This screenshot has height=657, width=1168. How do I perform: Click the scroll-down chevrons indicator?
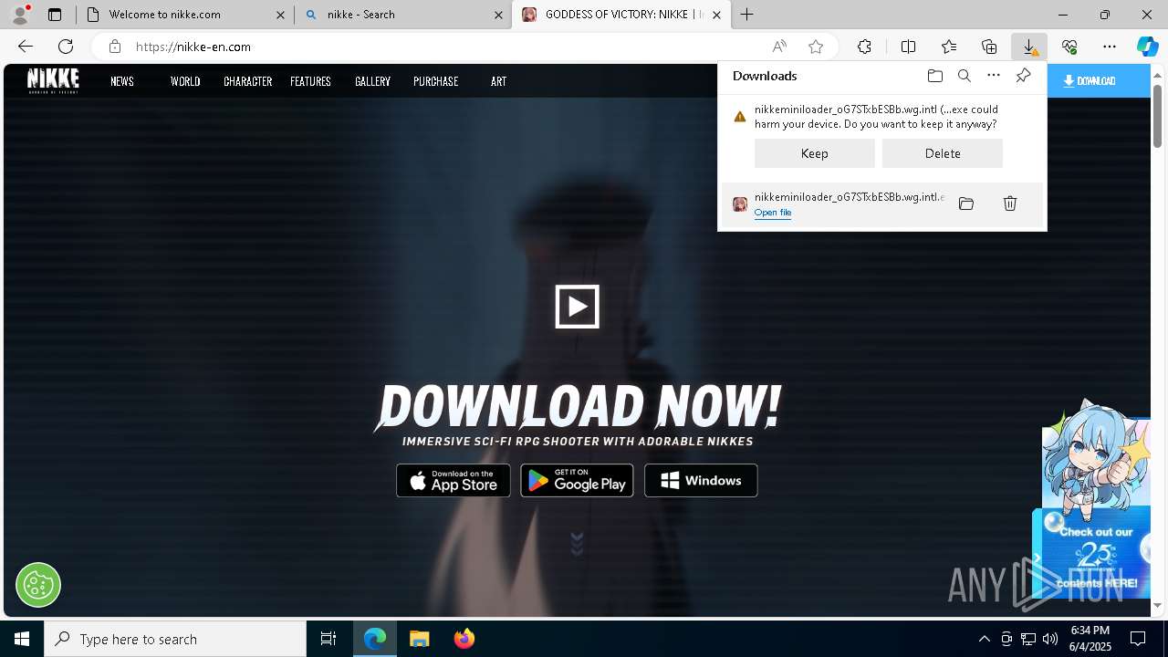(x=577, y=544)
